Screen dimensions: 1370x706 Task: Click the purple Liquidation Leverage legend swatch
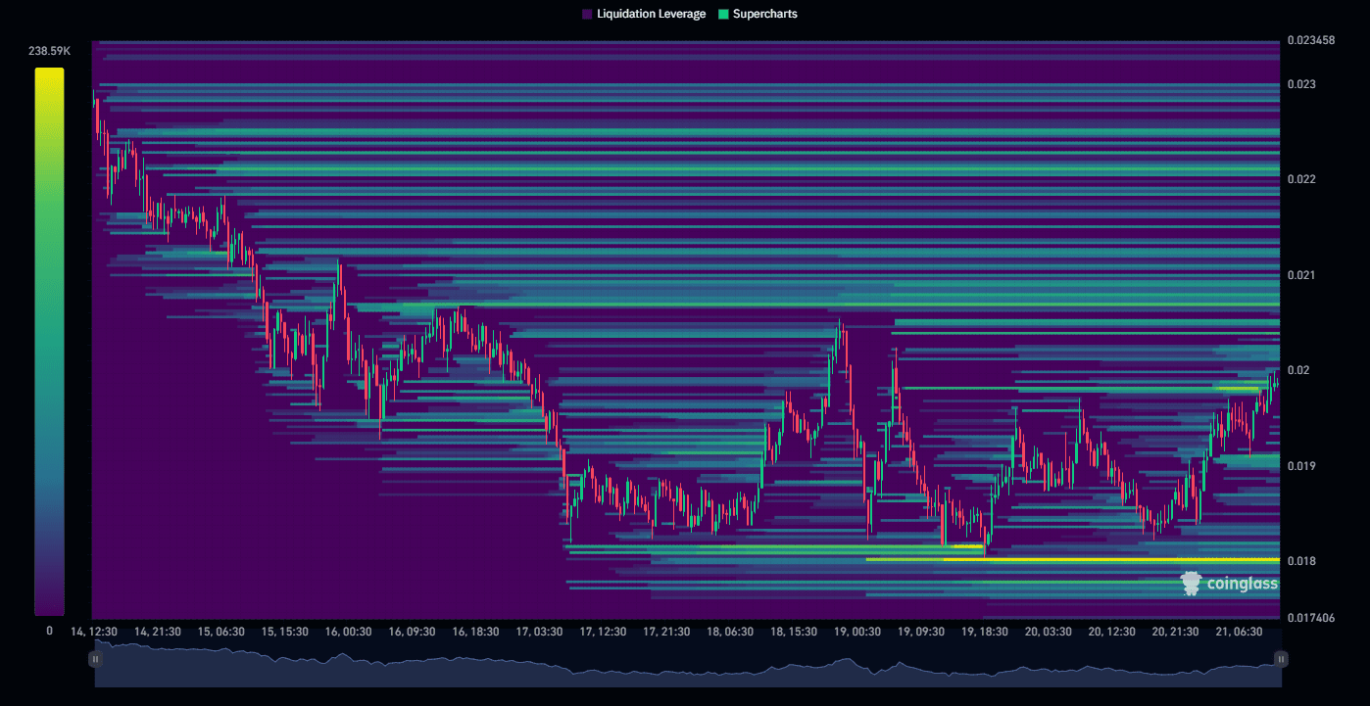[587, 15]
